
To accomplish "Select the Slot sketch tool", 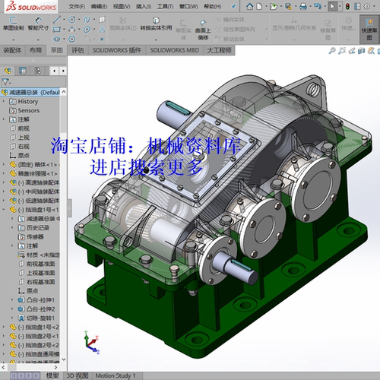I will (x=57, y=39).
